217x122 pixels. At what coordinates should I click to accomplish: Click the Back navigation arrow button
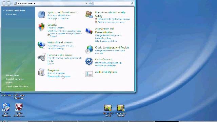[x=4, y=3]
